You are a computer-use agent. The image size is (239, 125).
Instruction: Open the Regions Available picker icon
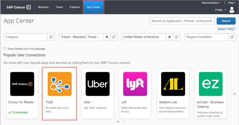(x=232, y=37)
